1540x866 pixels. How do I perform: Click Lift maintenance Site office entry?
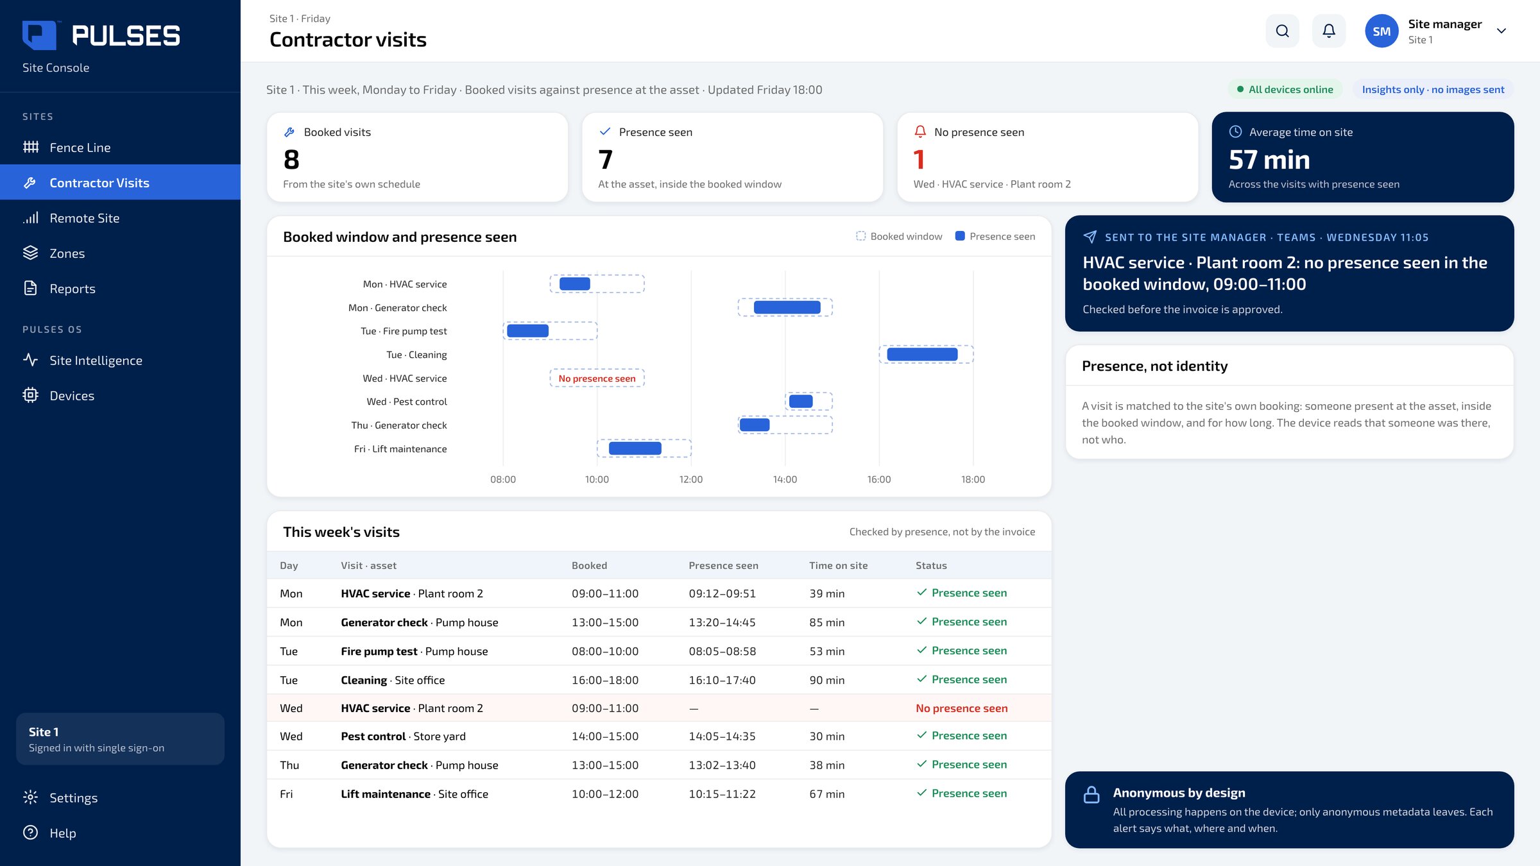pos(415,794)
